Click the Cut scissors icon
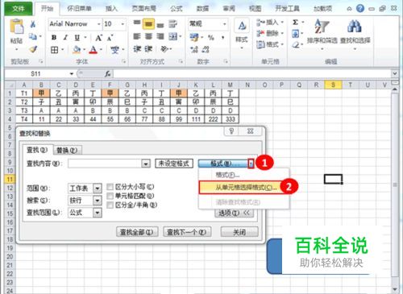The image size is (403, 294). pyautogui.click(x=33, y=24)
